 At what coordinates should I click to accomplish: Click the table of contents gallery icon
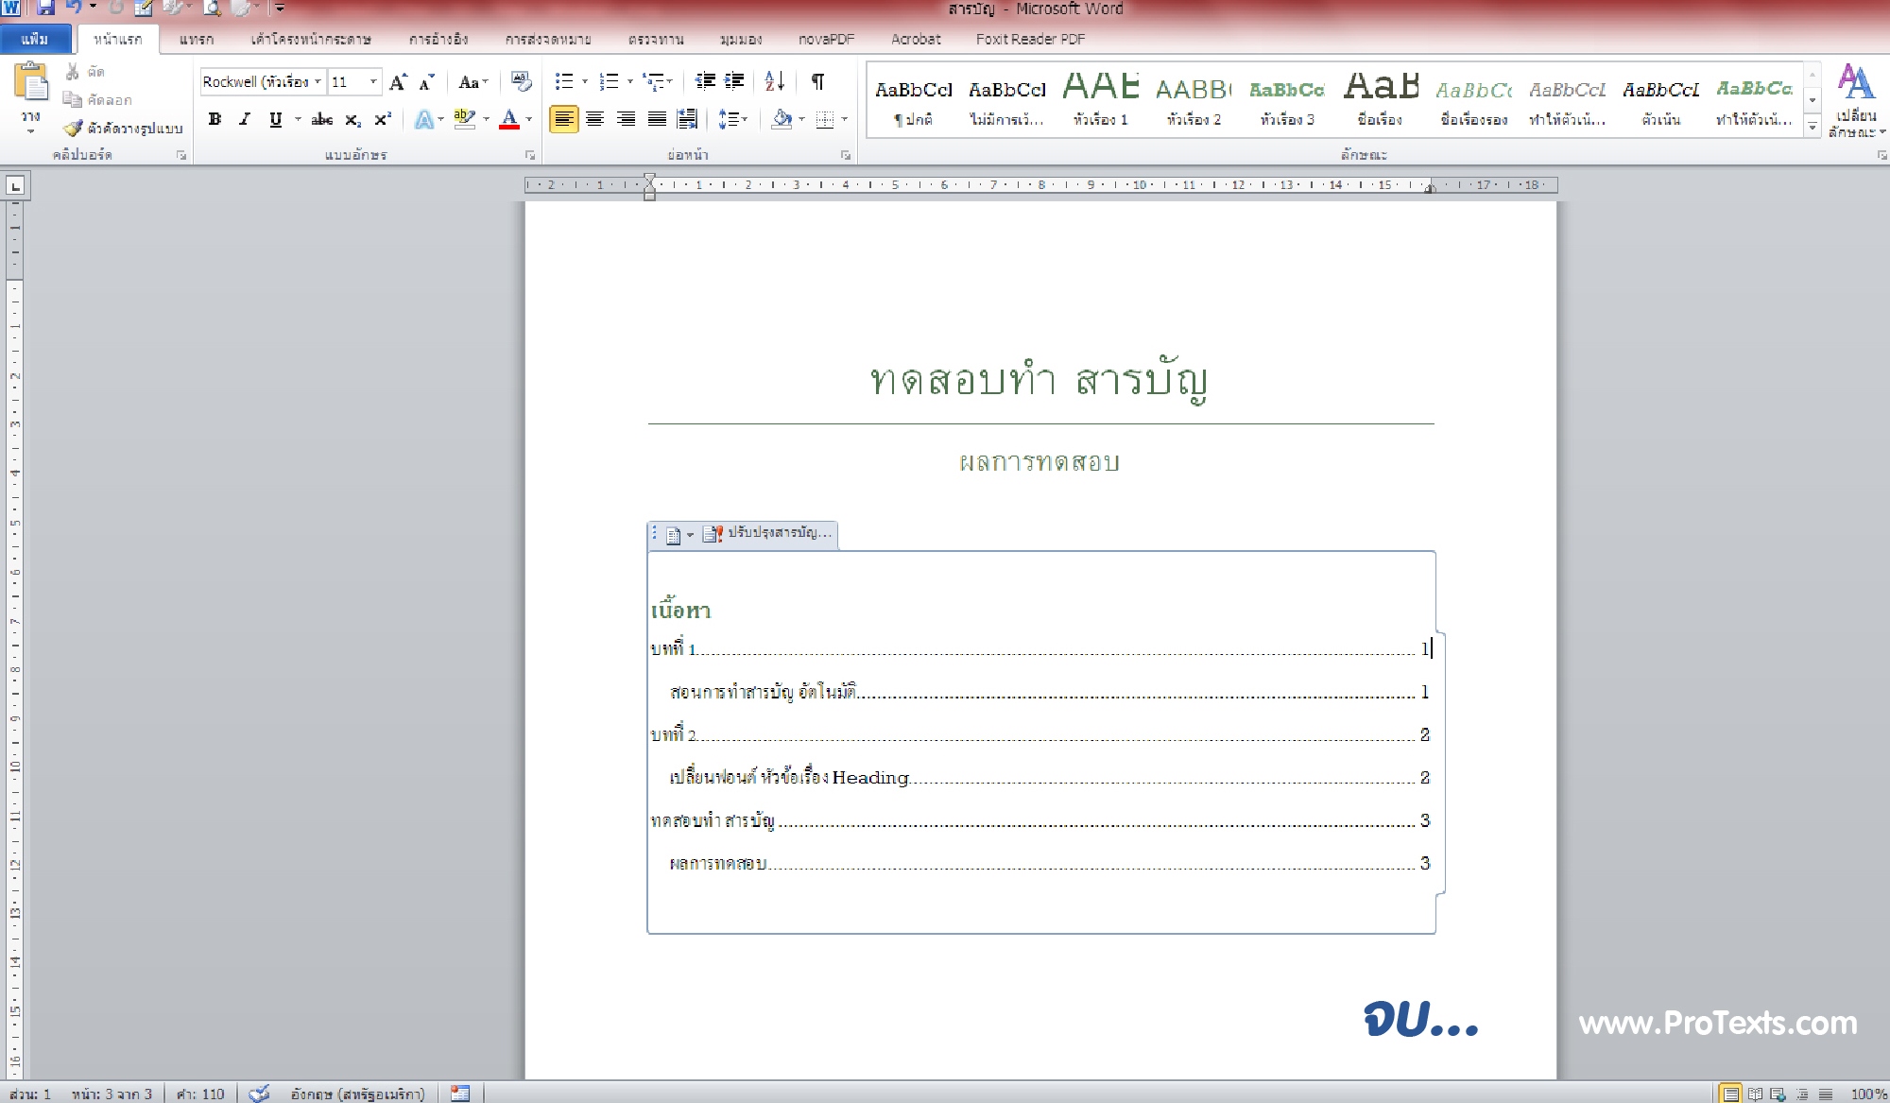(x=673, y=536)
